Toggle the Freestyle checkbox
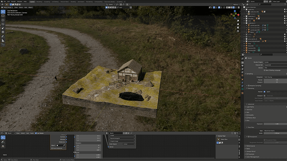The height and width of the screenshot is (161, 287). [x=247, y=154]
